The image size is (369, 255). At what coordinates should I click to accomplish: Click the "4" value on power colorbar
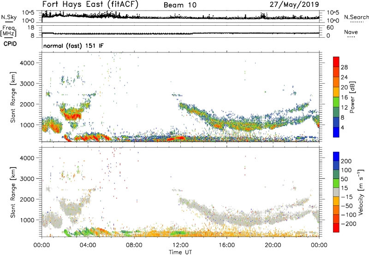tap(343, 127)
